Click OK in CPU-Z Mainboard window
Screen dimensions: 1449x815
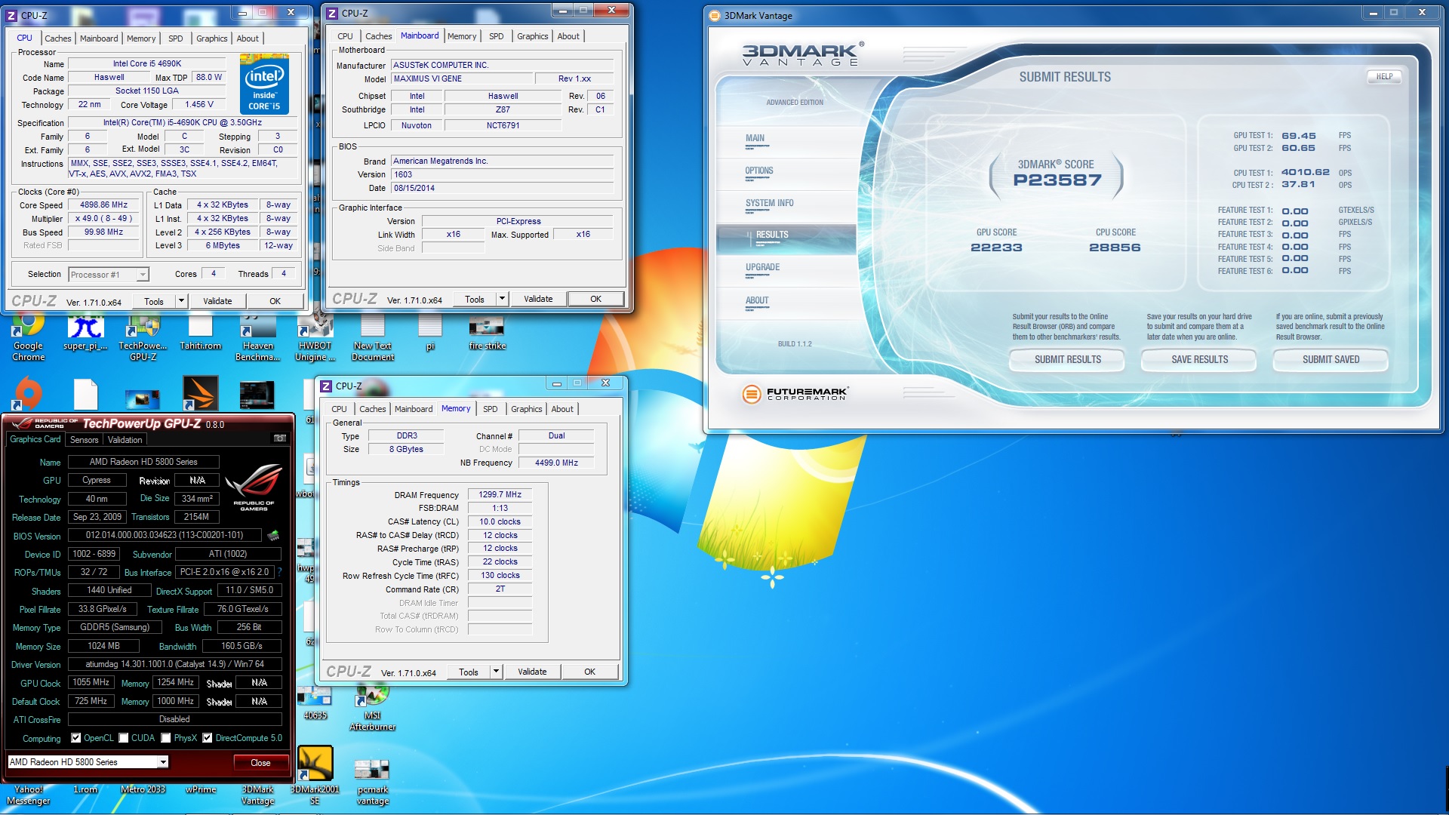pos(595,299)
